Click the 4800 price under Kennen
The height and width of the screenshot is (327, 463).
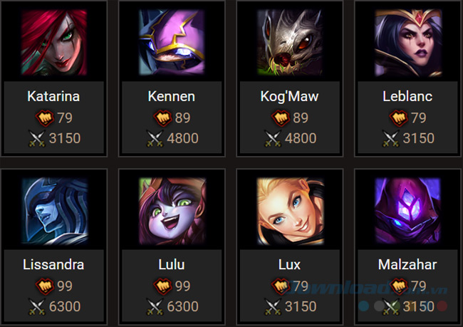coord(183,138)
